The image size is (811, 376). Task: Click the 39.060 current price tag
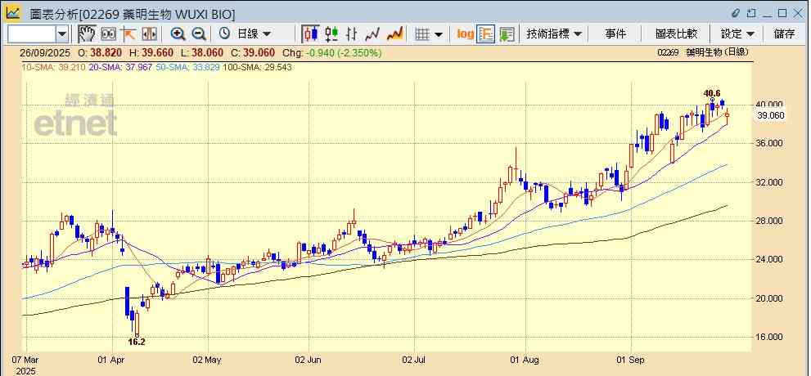[771, 116]
